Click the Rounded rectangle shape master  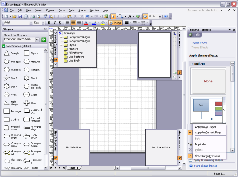point(27,120)
